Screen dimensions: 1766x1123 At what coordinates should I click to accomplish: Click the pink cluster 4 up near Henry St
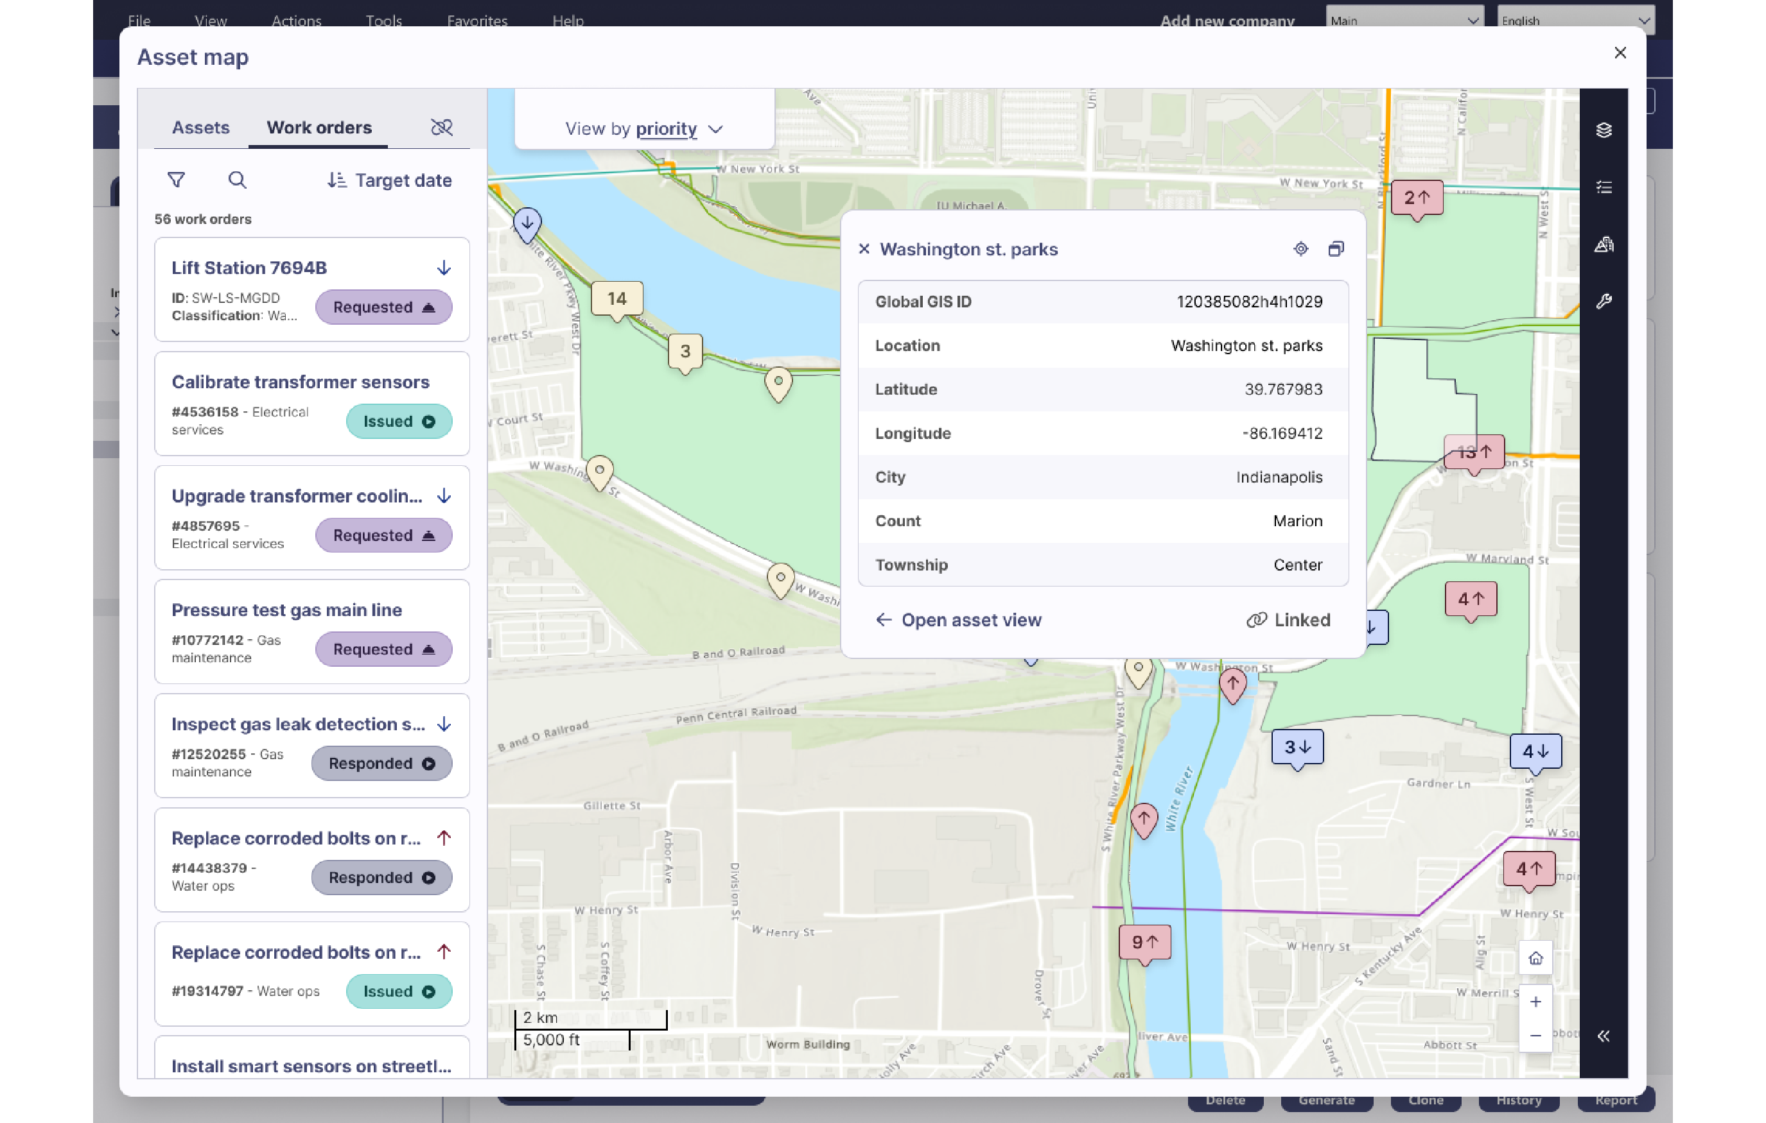[x=1528, y=870]
